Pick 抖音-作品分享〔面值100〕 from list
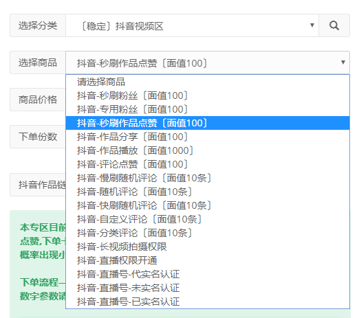 click(x=208, y=137)
